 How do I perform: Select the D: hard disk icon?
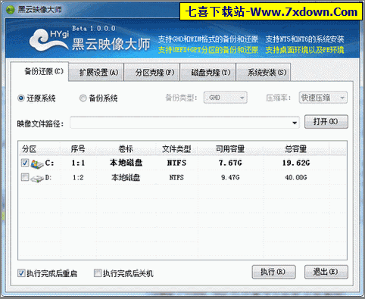(x=37, y=179)
